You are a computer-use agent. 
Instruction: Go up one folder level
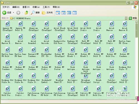coord(26,13)
